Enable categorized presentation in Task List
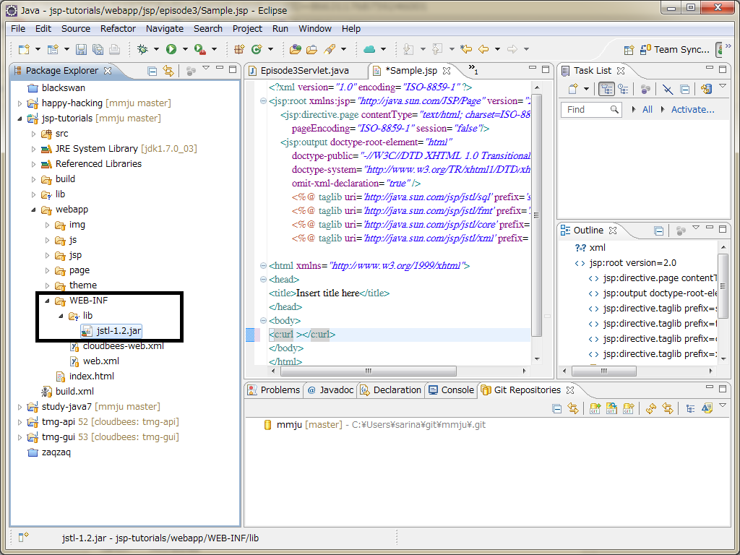Screen dimensions: 740x555 pyautogui.click(x=607, y=88)
